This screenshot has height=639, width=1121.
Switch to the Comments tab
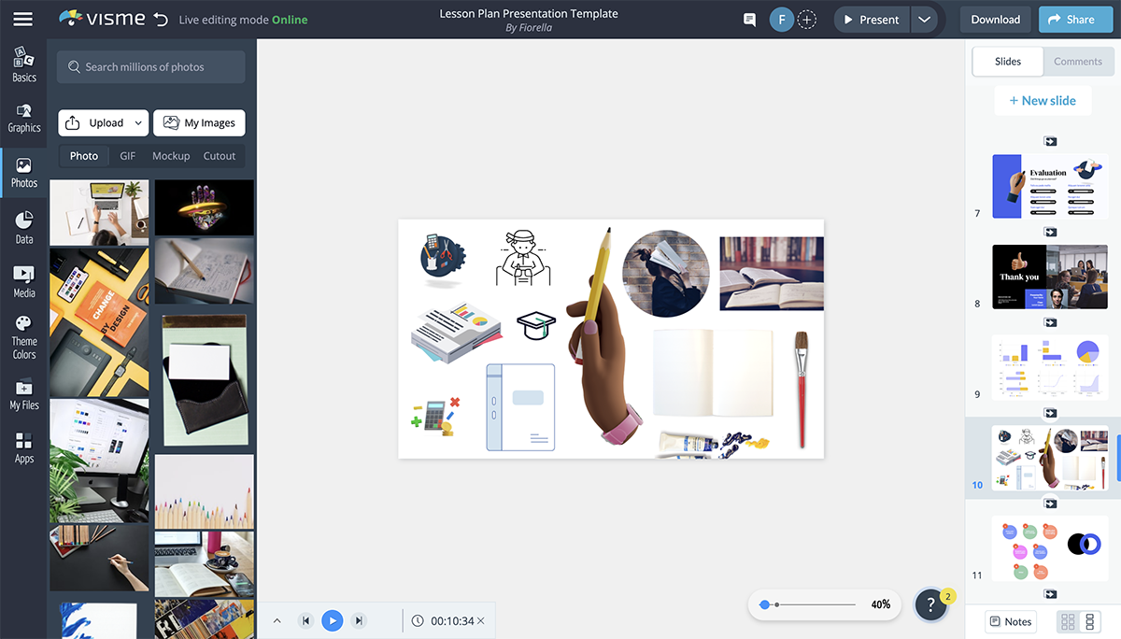click(1077, 62)
